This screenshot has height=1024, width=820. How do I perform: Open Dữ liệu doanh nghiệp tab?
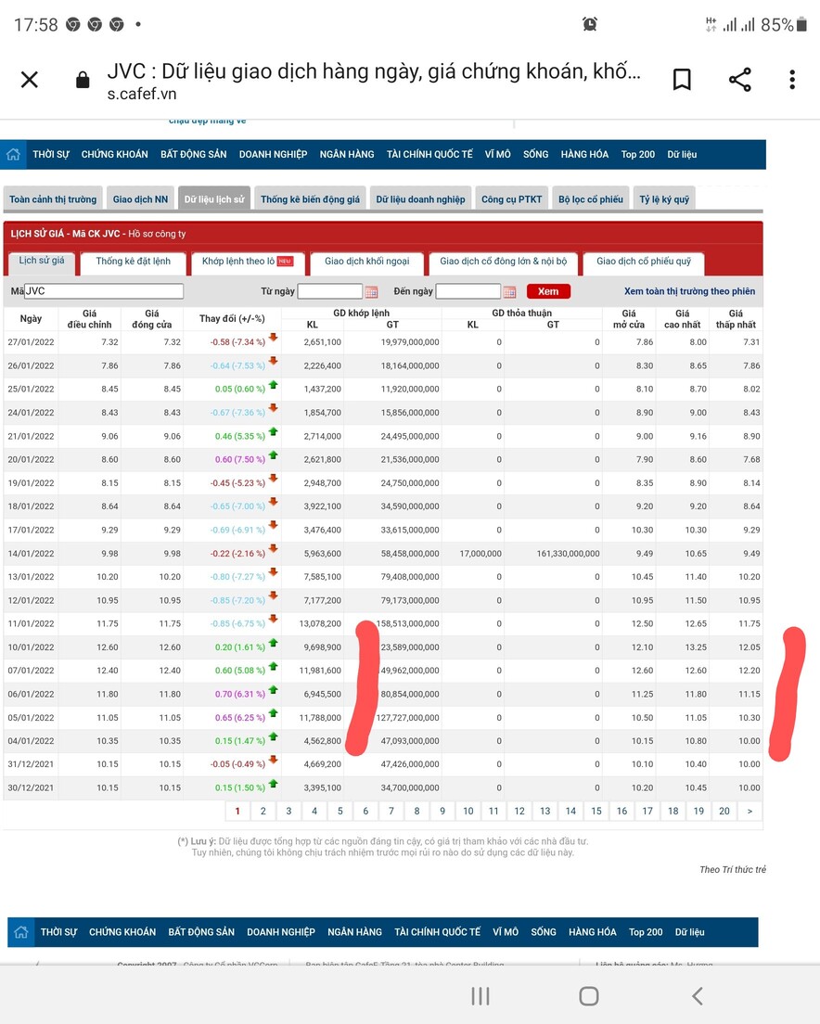coord(420,199)
